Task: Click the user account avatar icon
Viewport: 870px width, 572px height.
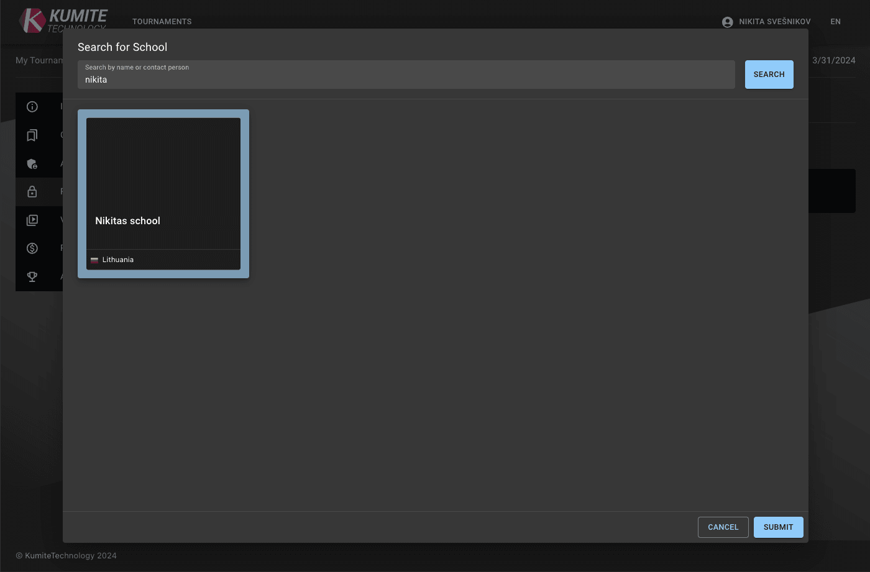Action: point(727,22)
